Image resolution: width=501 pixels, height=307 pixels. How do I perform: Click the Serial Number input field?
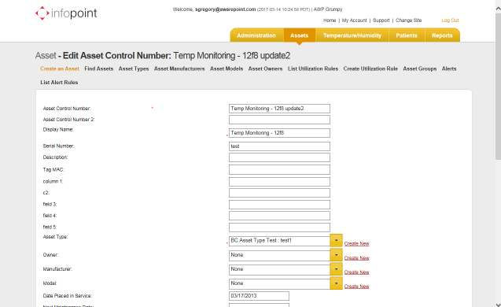click(279, 146)
